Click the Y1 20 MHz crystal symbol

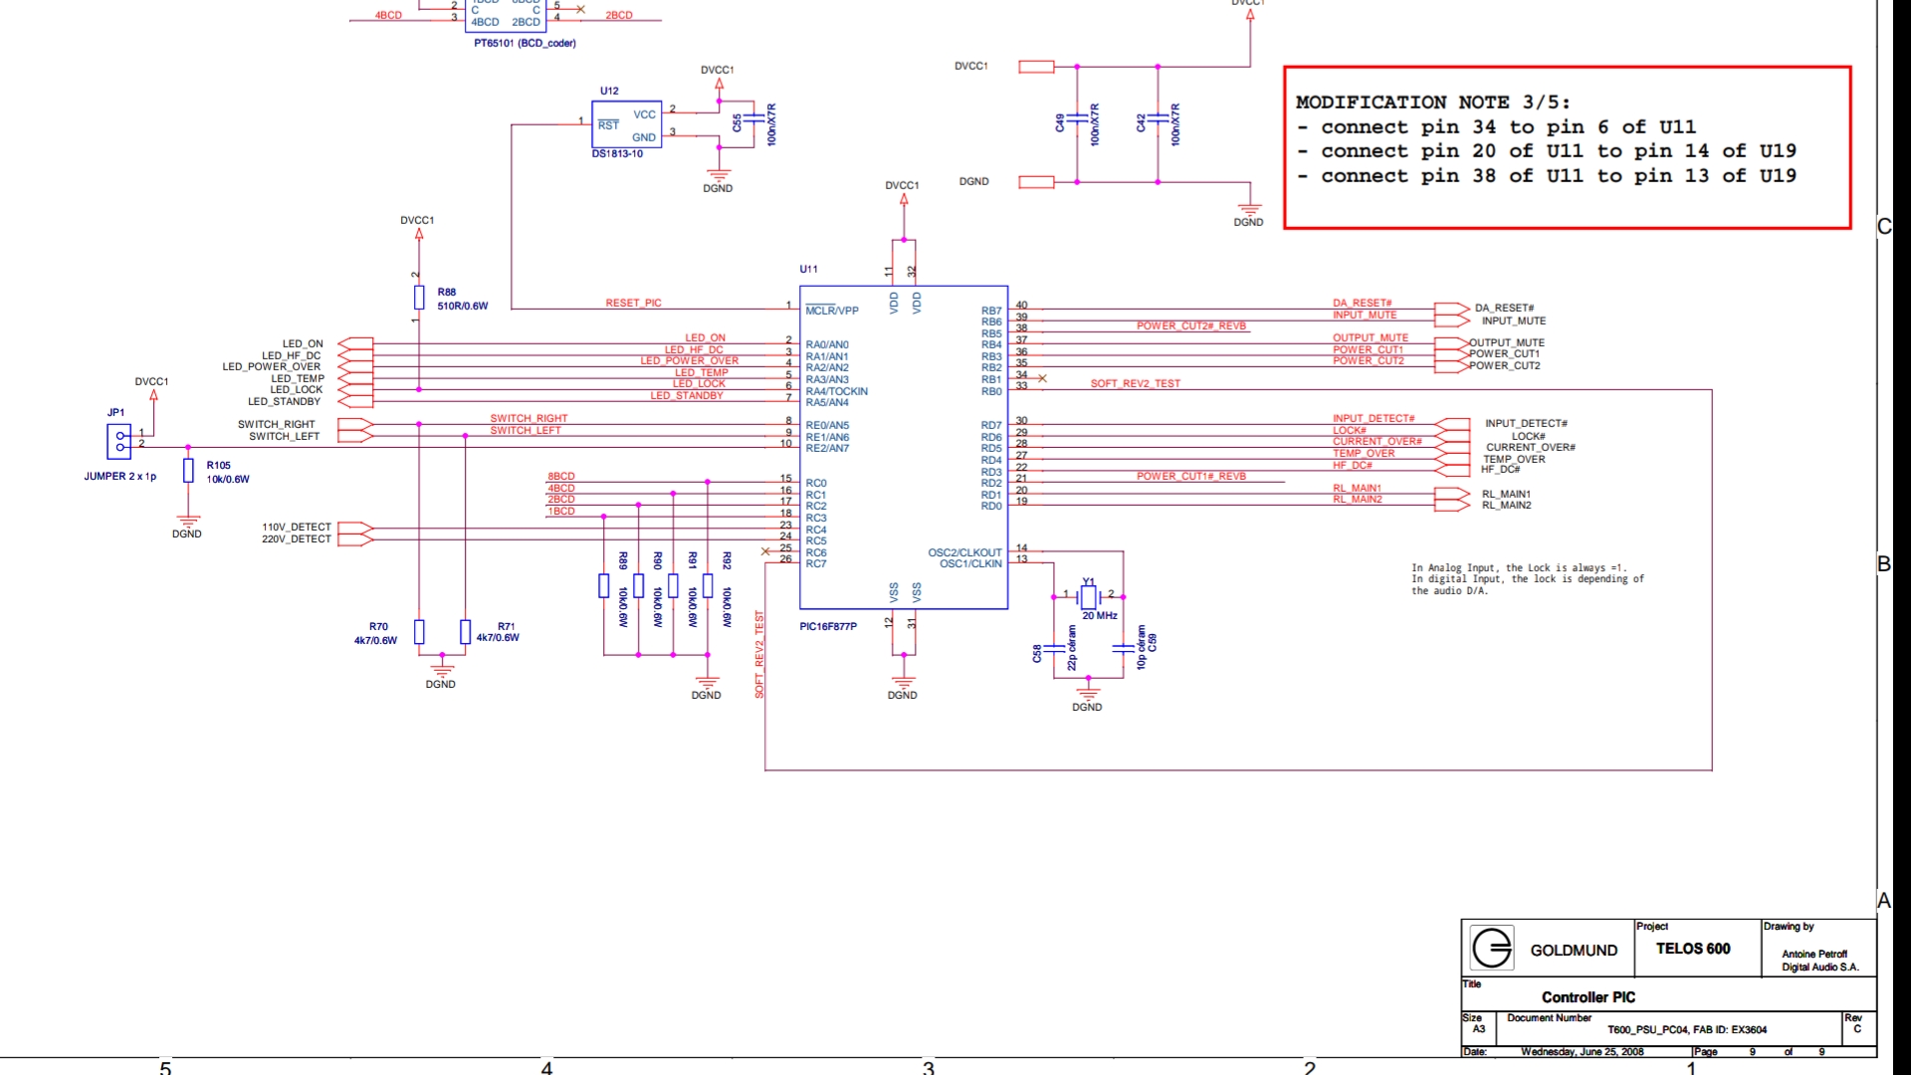(1089, 597)
